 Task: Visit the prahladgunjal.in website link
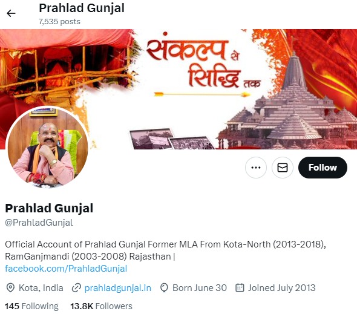point(118,288)
